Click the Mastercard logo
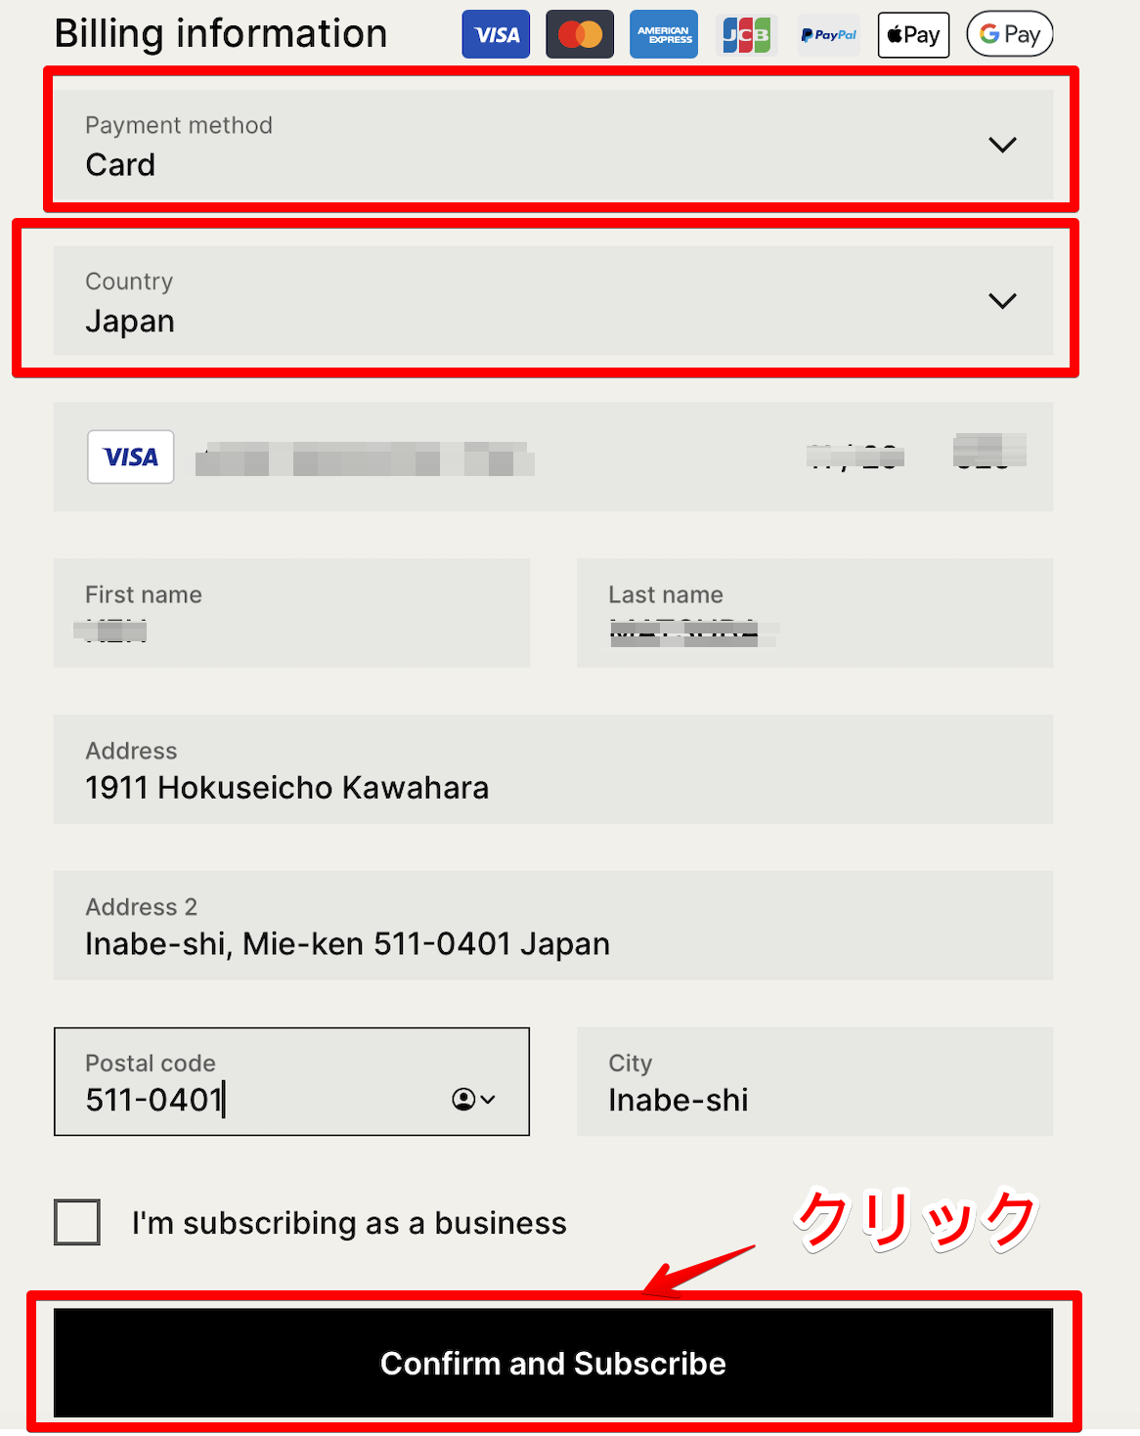 580,34
